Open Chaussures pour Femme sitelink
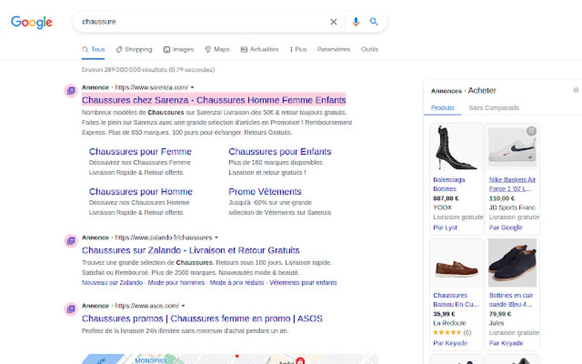582x364 pixels. (140, 151)
